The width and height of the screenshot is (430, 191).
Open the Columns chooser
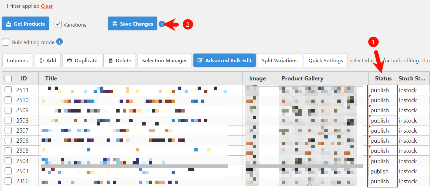point(17,60)
